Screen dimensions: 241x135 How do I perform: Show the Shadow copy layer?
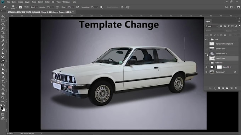(206, 49)
